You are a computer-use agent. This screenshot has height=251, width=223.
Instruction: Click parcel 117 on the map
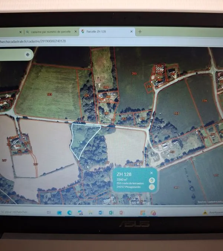click(x=176, y=113)
